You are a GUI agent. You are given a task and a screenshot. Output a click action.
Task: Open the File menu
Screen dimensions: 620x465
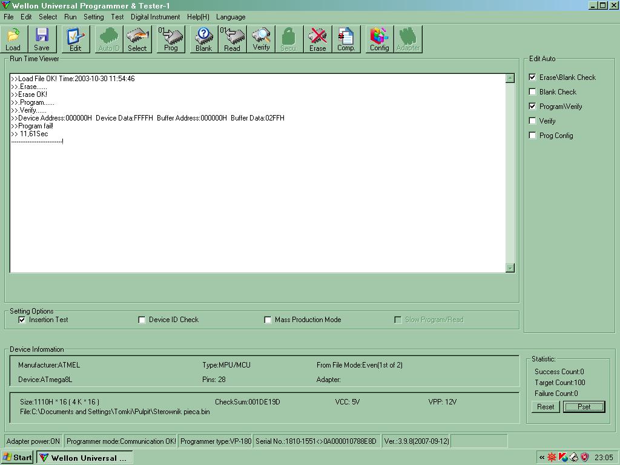8,17
